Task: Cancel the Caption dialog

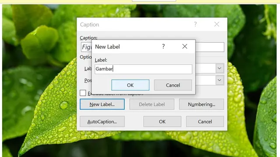Action: [x=205, y=122]
